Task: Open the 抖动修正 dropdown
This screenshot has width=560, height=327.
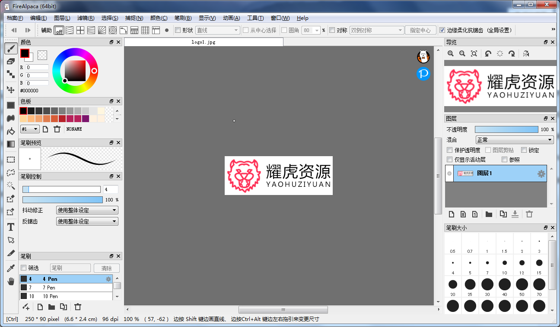Action: pos(87,210)
